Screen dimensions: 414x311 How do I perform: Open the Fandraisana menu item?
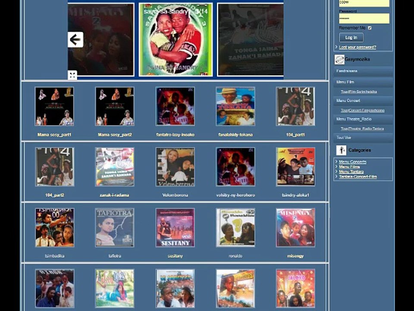pyautogui.click(x=363, y=71)
